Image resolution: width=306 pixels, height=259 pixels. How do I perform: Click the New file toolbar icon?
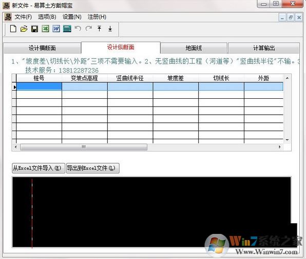(x=13, y=29)
